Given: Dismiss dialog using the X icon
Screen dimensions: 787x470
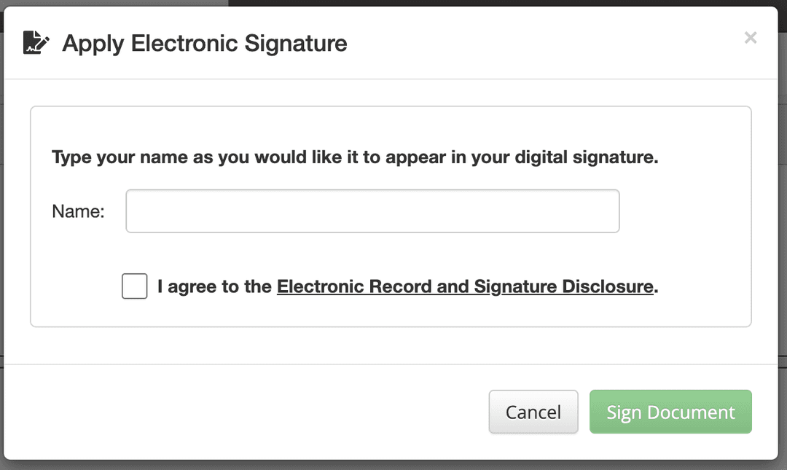Looking at the screenshot, I should click(x=751, y=38).
